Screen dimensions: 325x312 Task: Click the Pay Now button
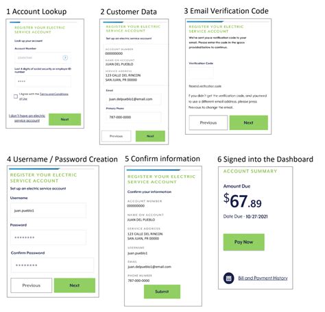pyautogui.click(x=243, y=242)
